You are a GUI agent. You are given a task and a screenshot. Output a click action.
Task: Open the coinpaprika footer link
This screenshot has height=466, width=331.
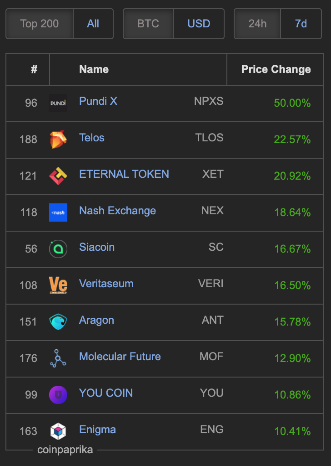pos(65,450)
